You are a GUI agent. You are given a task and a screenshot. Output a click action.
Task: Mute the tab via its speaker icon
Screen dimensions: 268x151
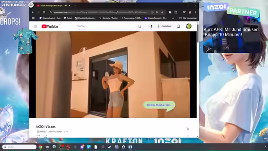[x=66, y=5]
